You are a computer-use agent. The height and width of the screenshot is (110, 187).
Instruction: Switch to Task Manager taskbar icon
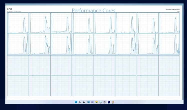[100, 102]
